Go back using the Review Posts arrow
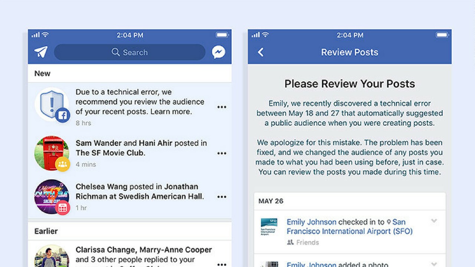The height and width of the screenshot is (267, 475). click(261, 52)
